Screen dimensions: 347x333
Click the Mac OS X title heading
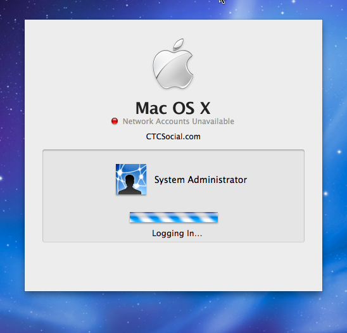(173, 108)
